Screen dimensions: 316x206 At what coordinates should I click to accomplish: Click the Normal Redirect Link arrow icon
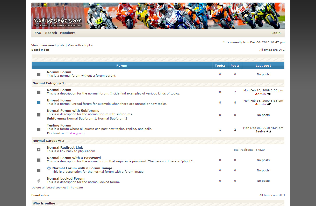click(39, 150)
